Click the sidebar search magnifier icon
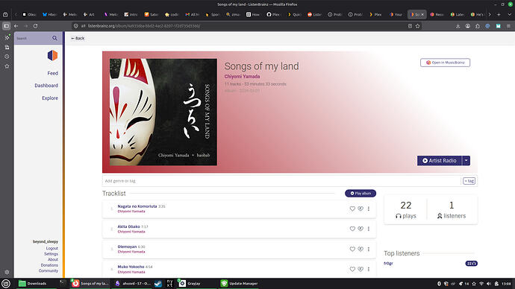 coord(54,38)
